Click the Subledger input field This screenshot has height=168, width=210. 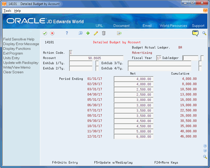click(x=190, y=58)
